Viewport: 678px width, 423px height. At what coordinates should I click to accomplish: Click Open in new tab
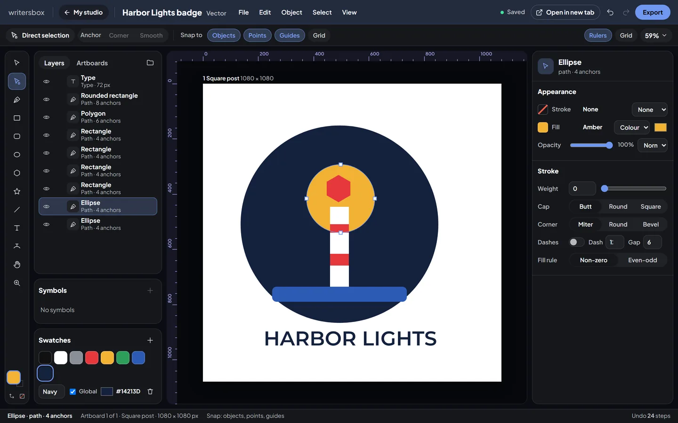[x=565, y=12]
